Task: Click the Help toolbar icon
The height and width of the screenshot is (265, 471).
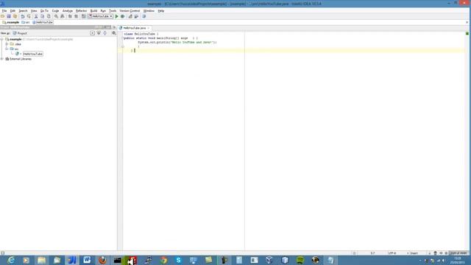Action: tap(144, 16)
